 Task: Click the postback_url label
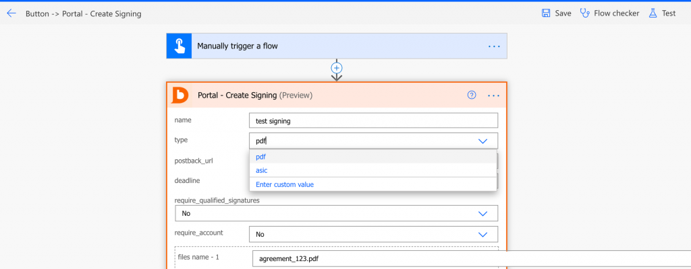194,161
